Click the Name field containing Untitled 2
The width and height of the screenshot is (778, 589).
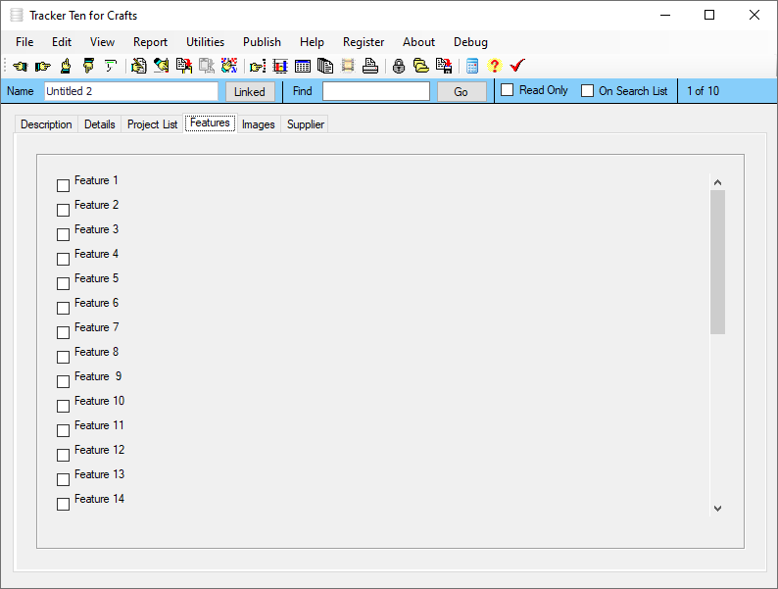point(131,91)
